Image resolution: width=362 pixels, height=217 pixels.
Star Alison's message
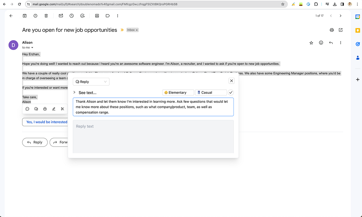click(x=311, y=43)
